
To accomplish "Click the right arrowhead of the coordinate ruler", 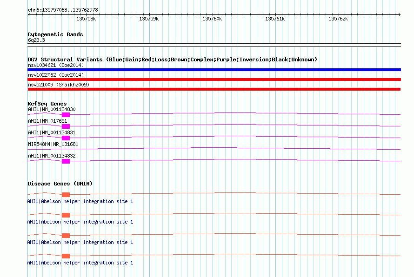I will tap(400, 15).
